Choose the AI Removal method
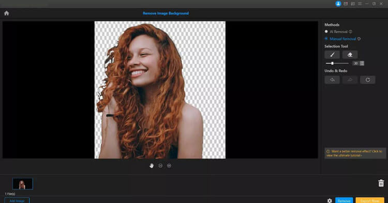 coord(336,32)
